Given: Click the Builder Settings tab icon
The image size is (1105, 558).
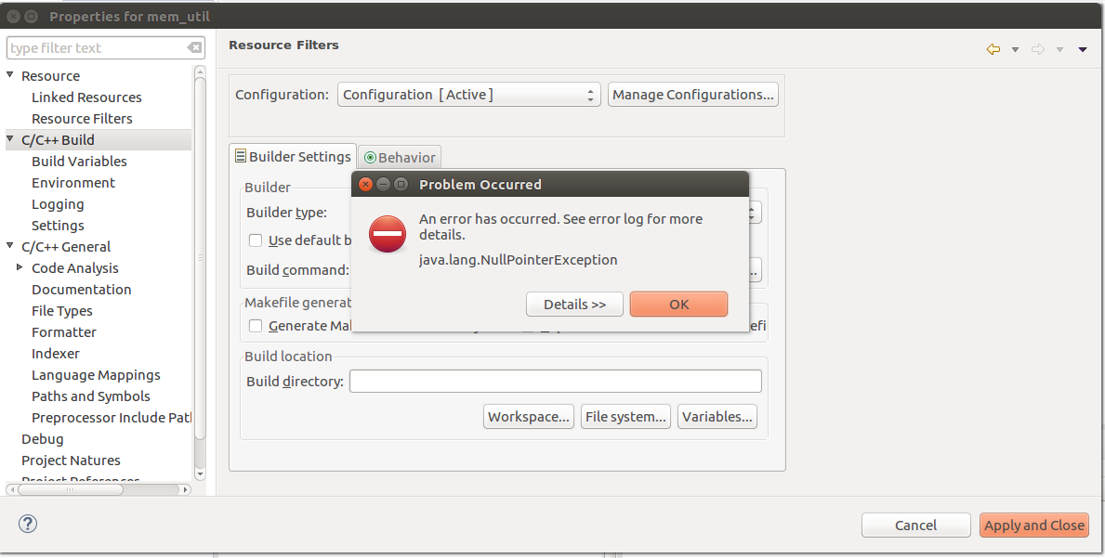Looking at the screenshot, I should 241,157.
